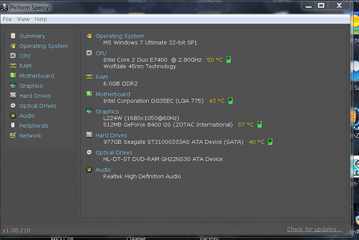Screen dimensions: 359x240
Task: Open Network section in sidebar
Action: pyautogui.click(x=31, y=136)
